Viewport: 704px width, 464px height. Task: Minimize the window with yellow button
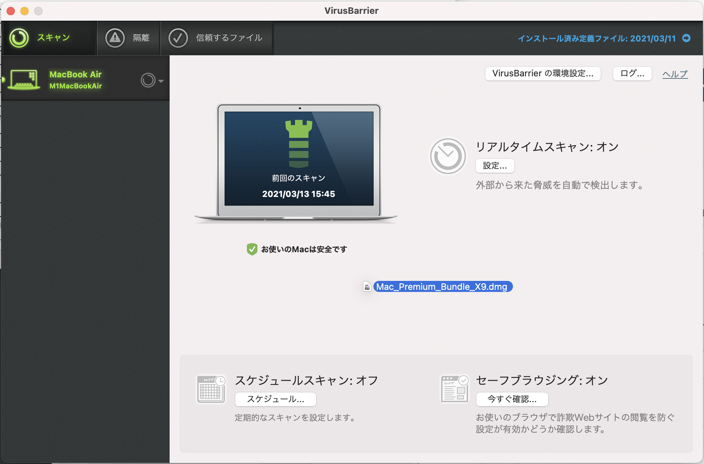pos(25,11)
